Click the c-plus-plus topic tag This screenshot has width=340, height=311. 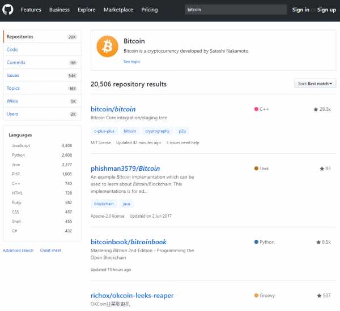(104, 131)
